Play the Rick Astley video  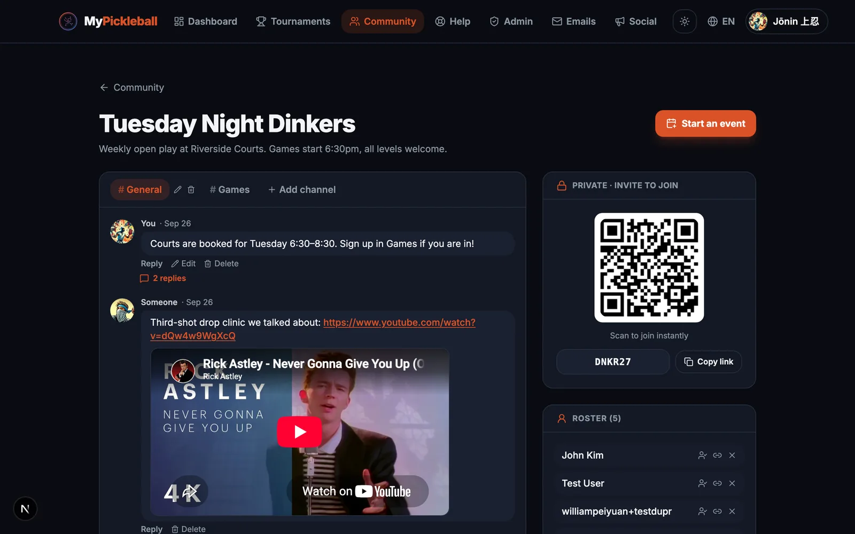click(299, 431)
